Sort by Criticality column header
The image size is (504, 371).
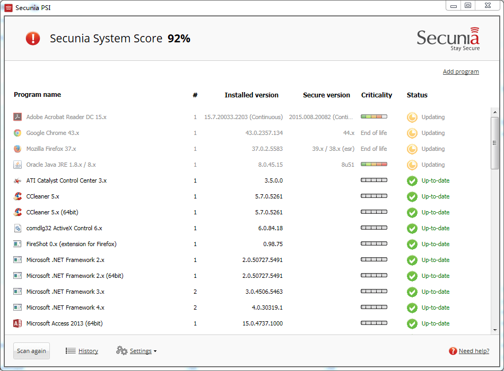coord(376,95)
